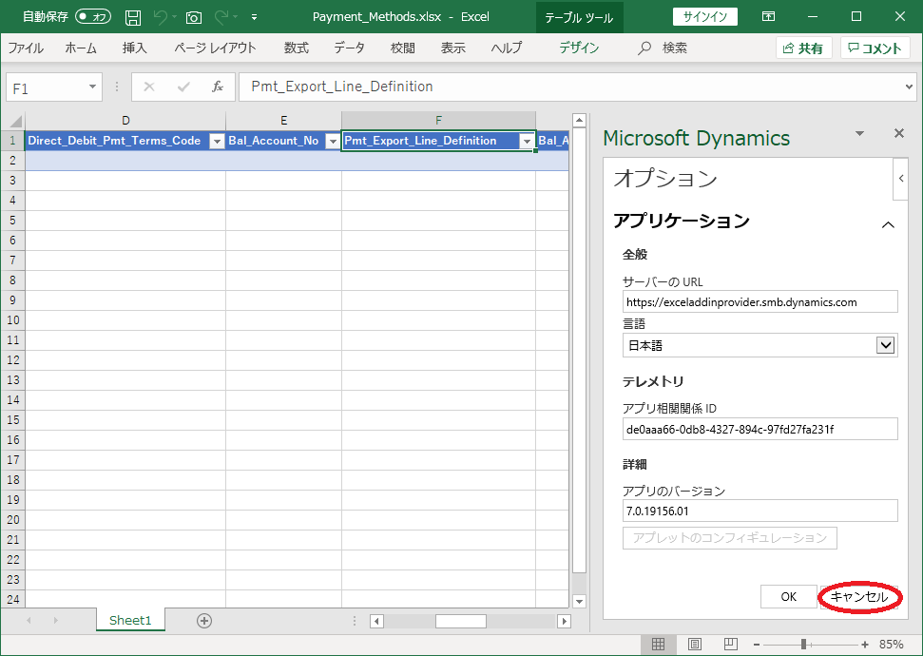Image resolution: width=923 pixels, height=656 pixels.
Task: Undo the last action
Action: 160,18
